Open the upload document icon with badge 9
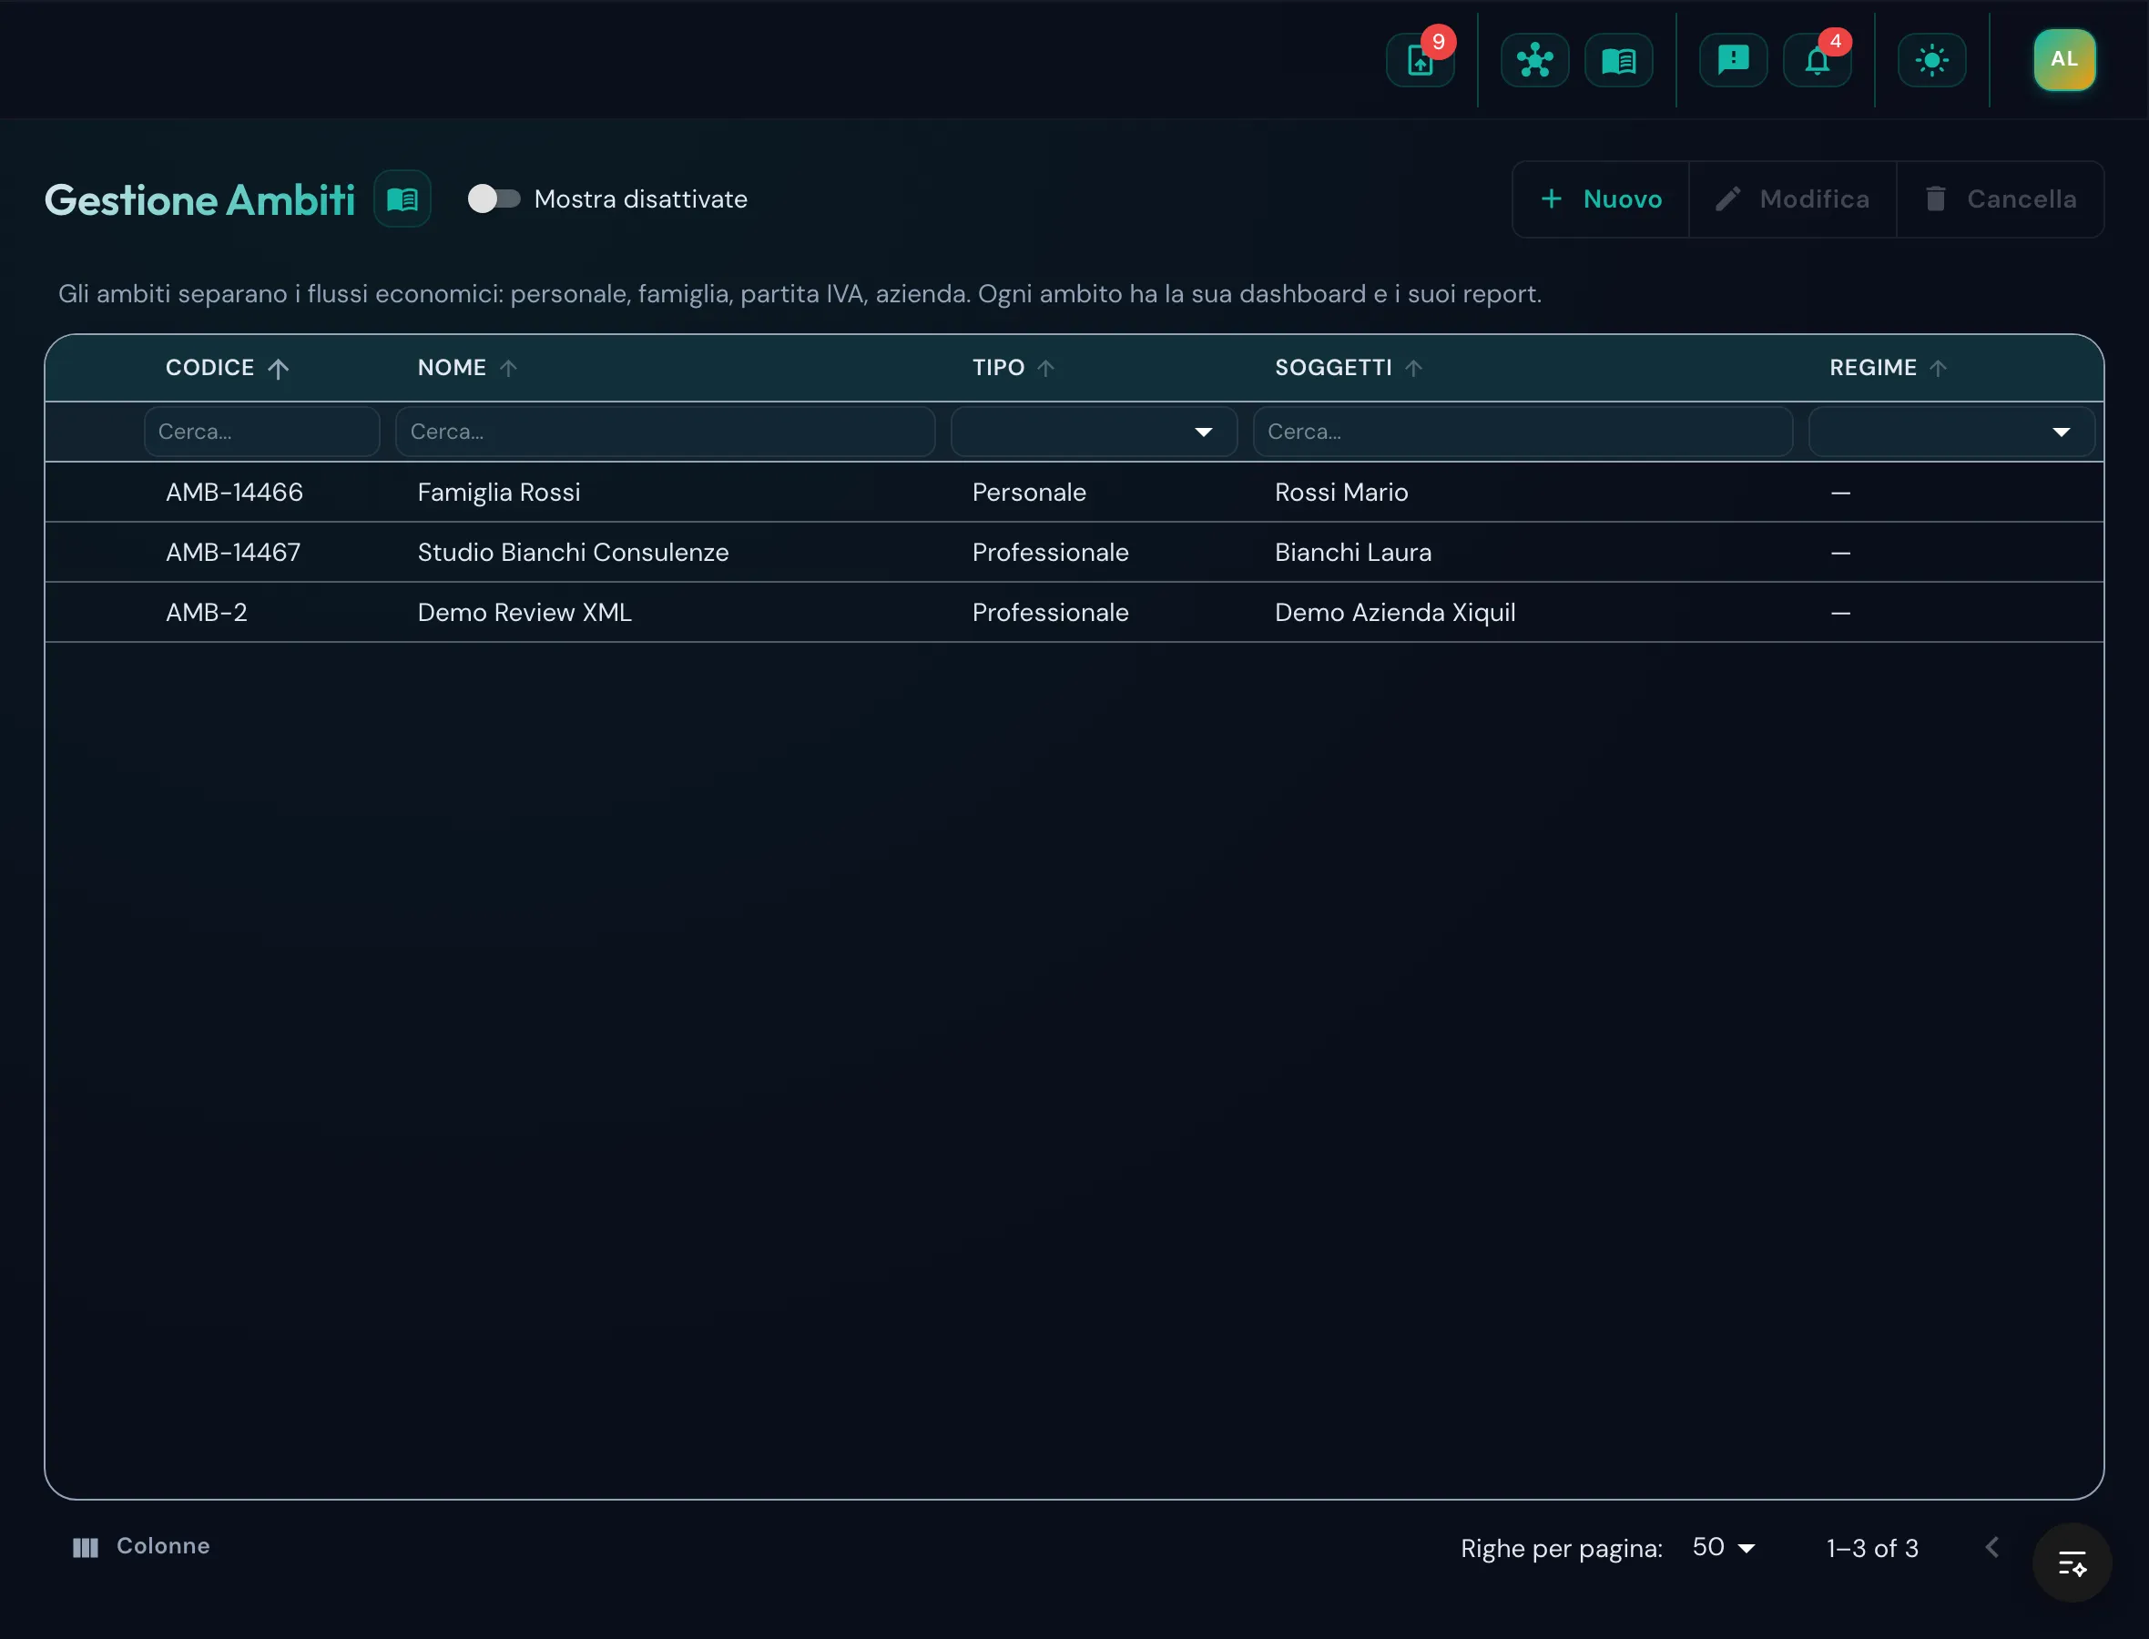 (x=1421, y=60)
